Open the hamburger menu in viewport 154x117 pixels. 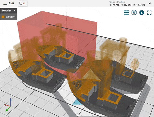tap(126, 13)
